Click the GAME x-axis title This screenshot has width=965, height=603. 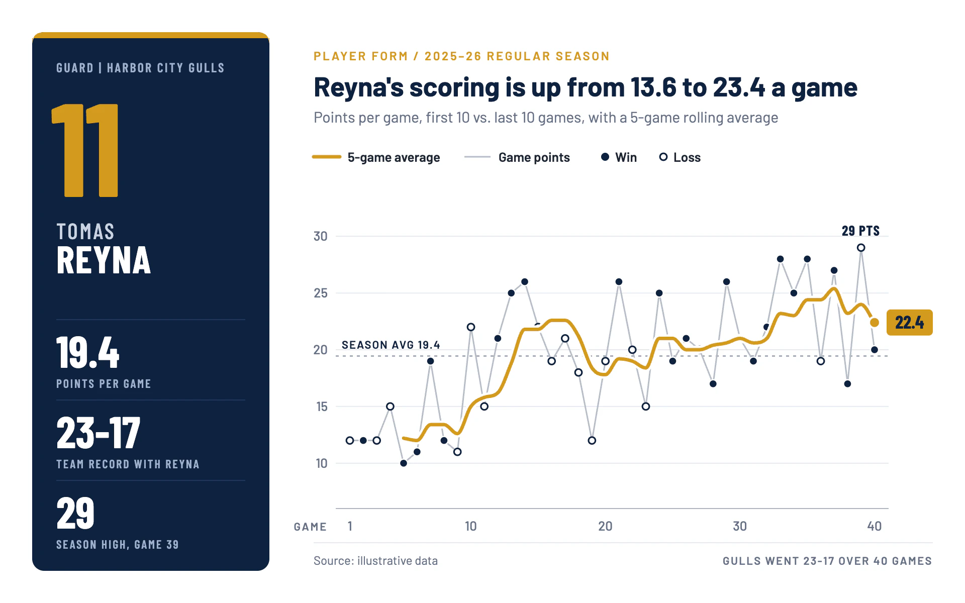310,527
